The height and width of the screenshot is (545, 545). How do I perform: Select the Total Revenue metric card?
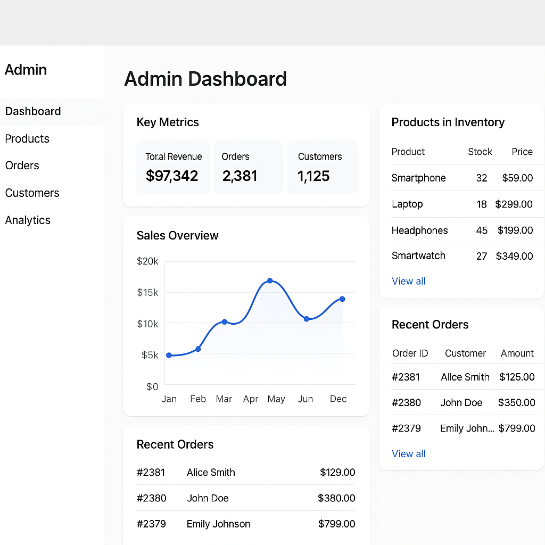173,167
